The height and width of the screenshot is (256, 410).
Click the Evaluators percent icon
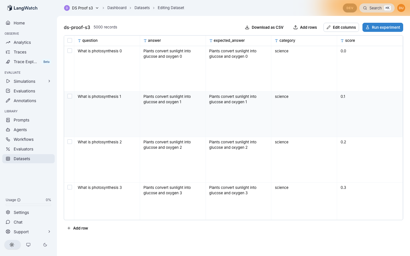tap(8, 149)
